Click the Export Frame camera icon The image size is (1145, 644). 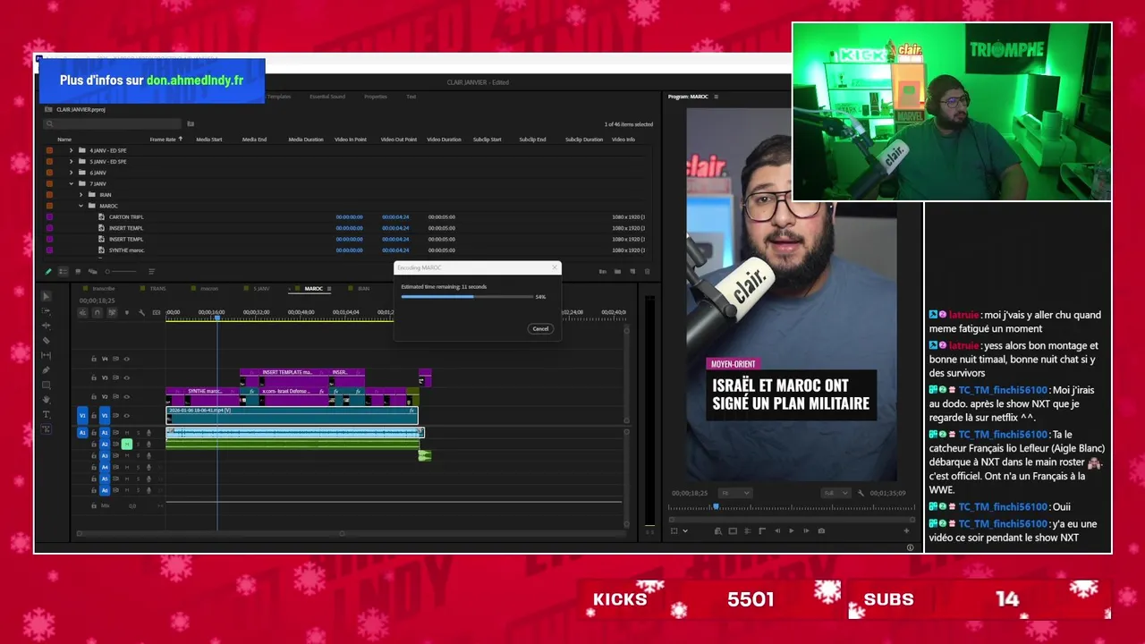tap(821, 530)
